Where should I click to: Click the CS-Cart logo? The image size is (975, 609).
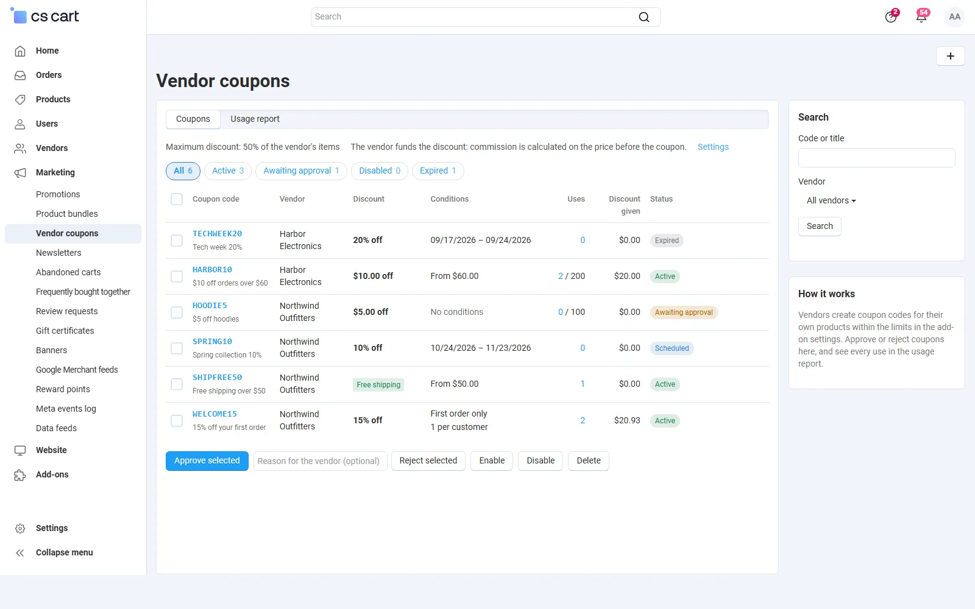tap(44, 16)
